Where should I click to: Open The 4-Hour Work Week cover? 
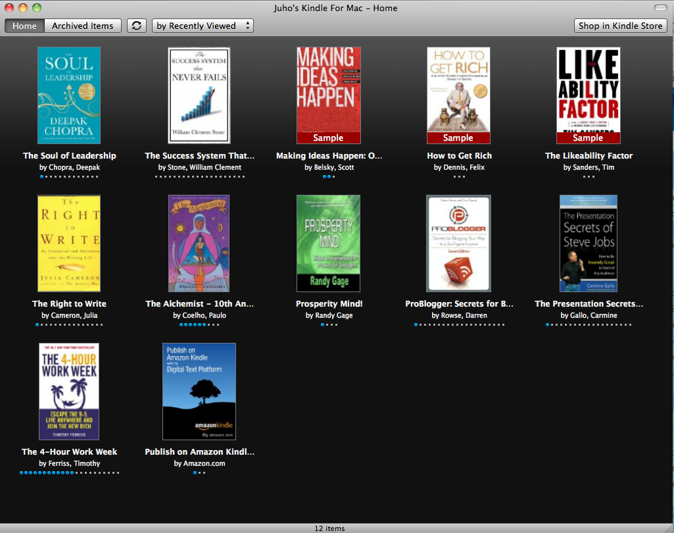[x=69, y=392]
